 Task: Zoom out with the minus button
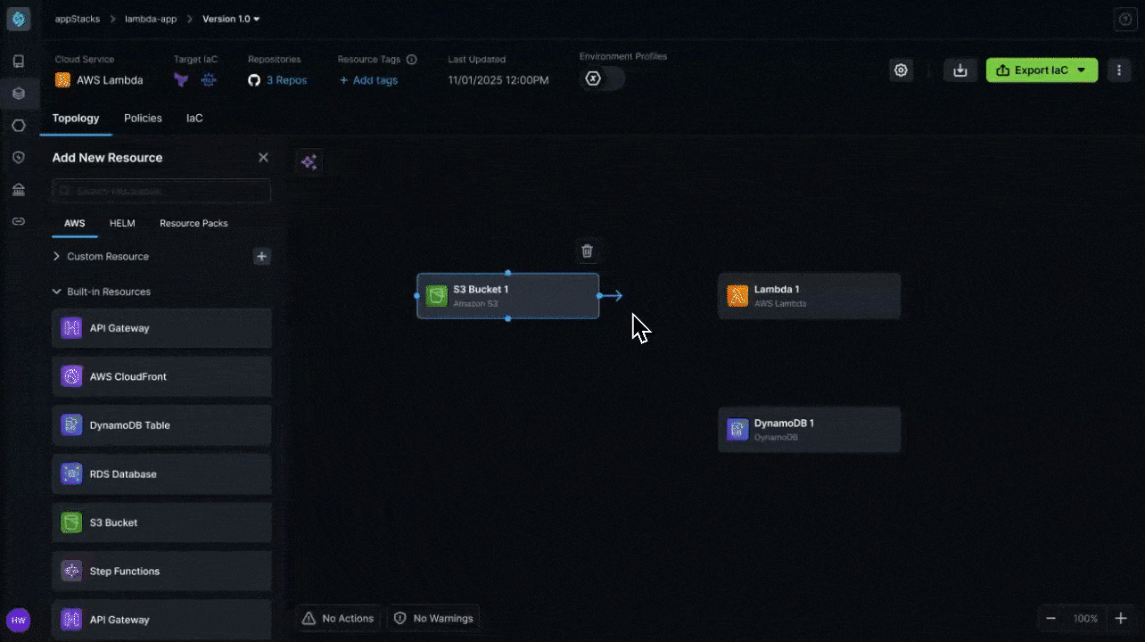pos(1051,619)
